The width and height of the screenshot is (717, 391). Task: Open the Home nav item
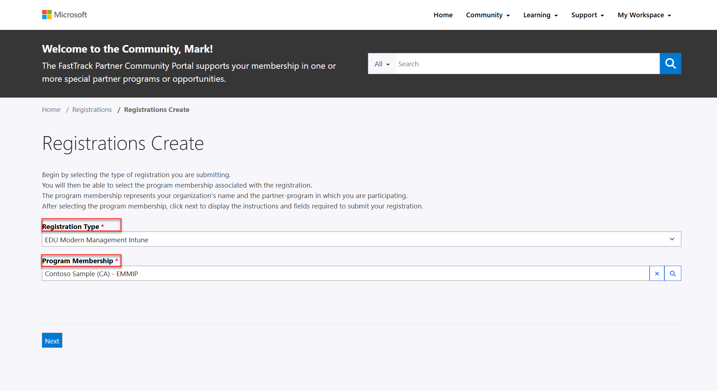443,15
